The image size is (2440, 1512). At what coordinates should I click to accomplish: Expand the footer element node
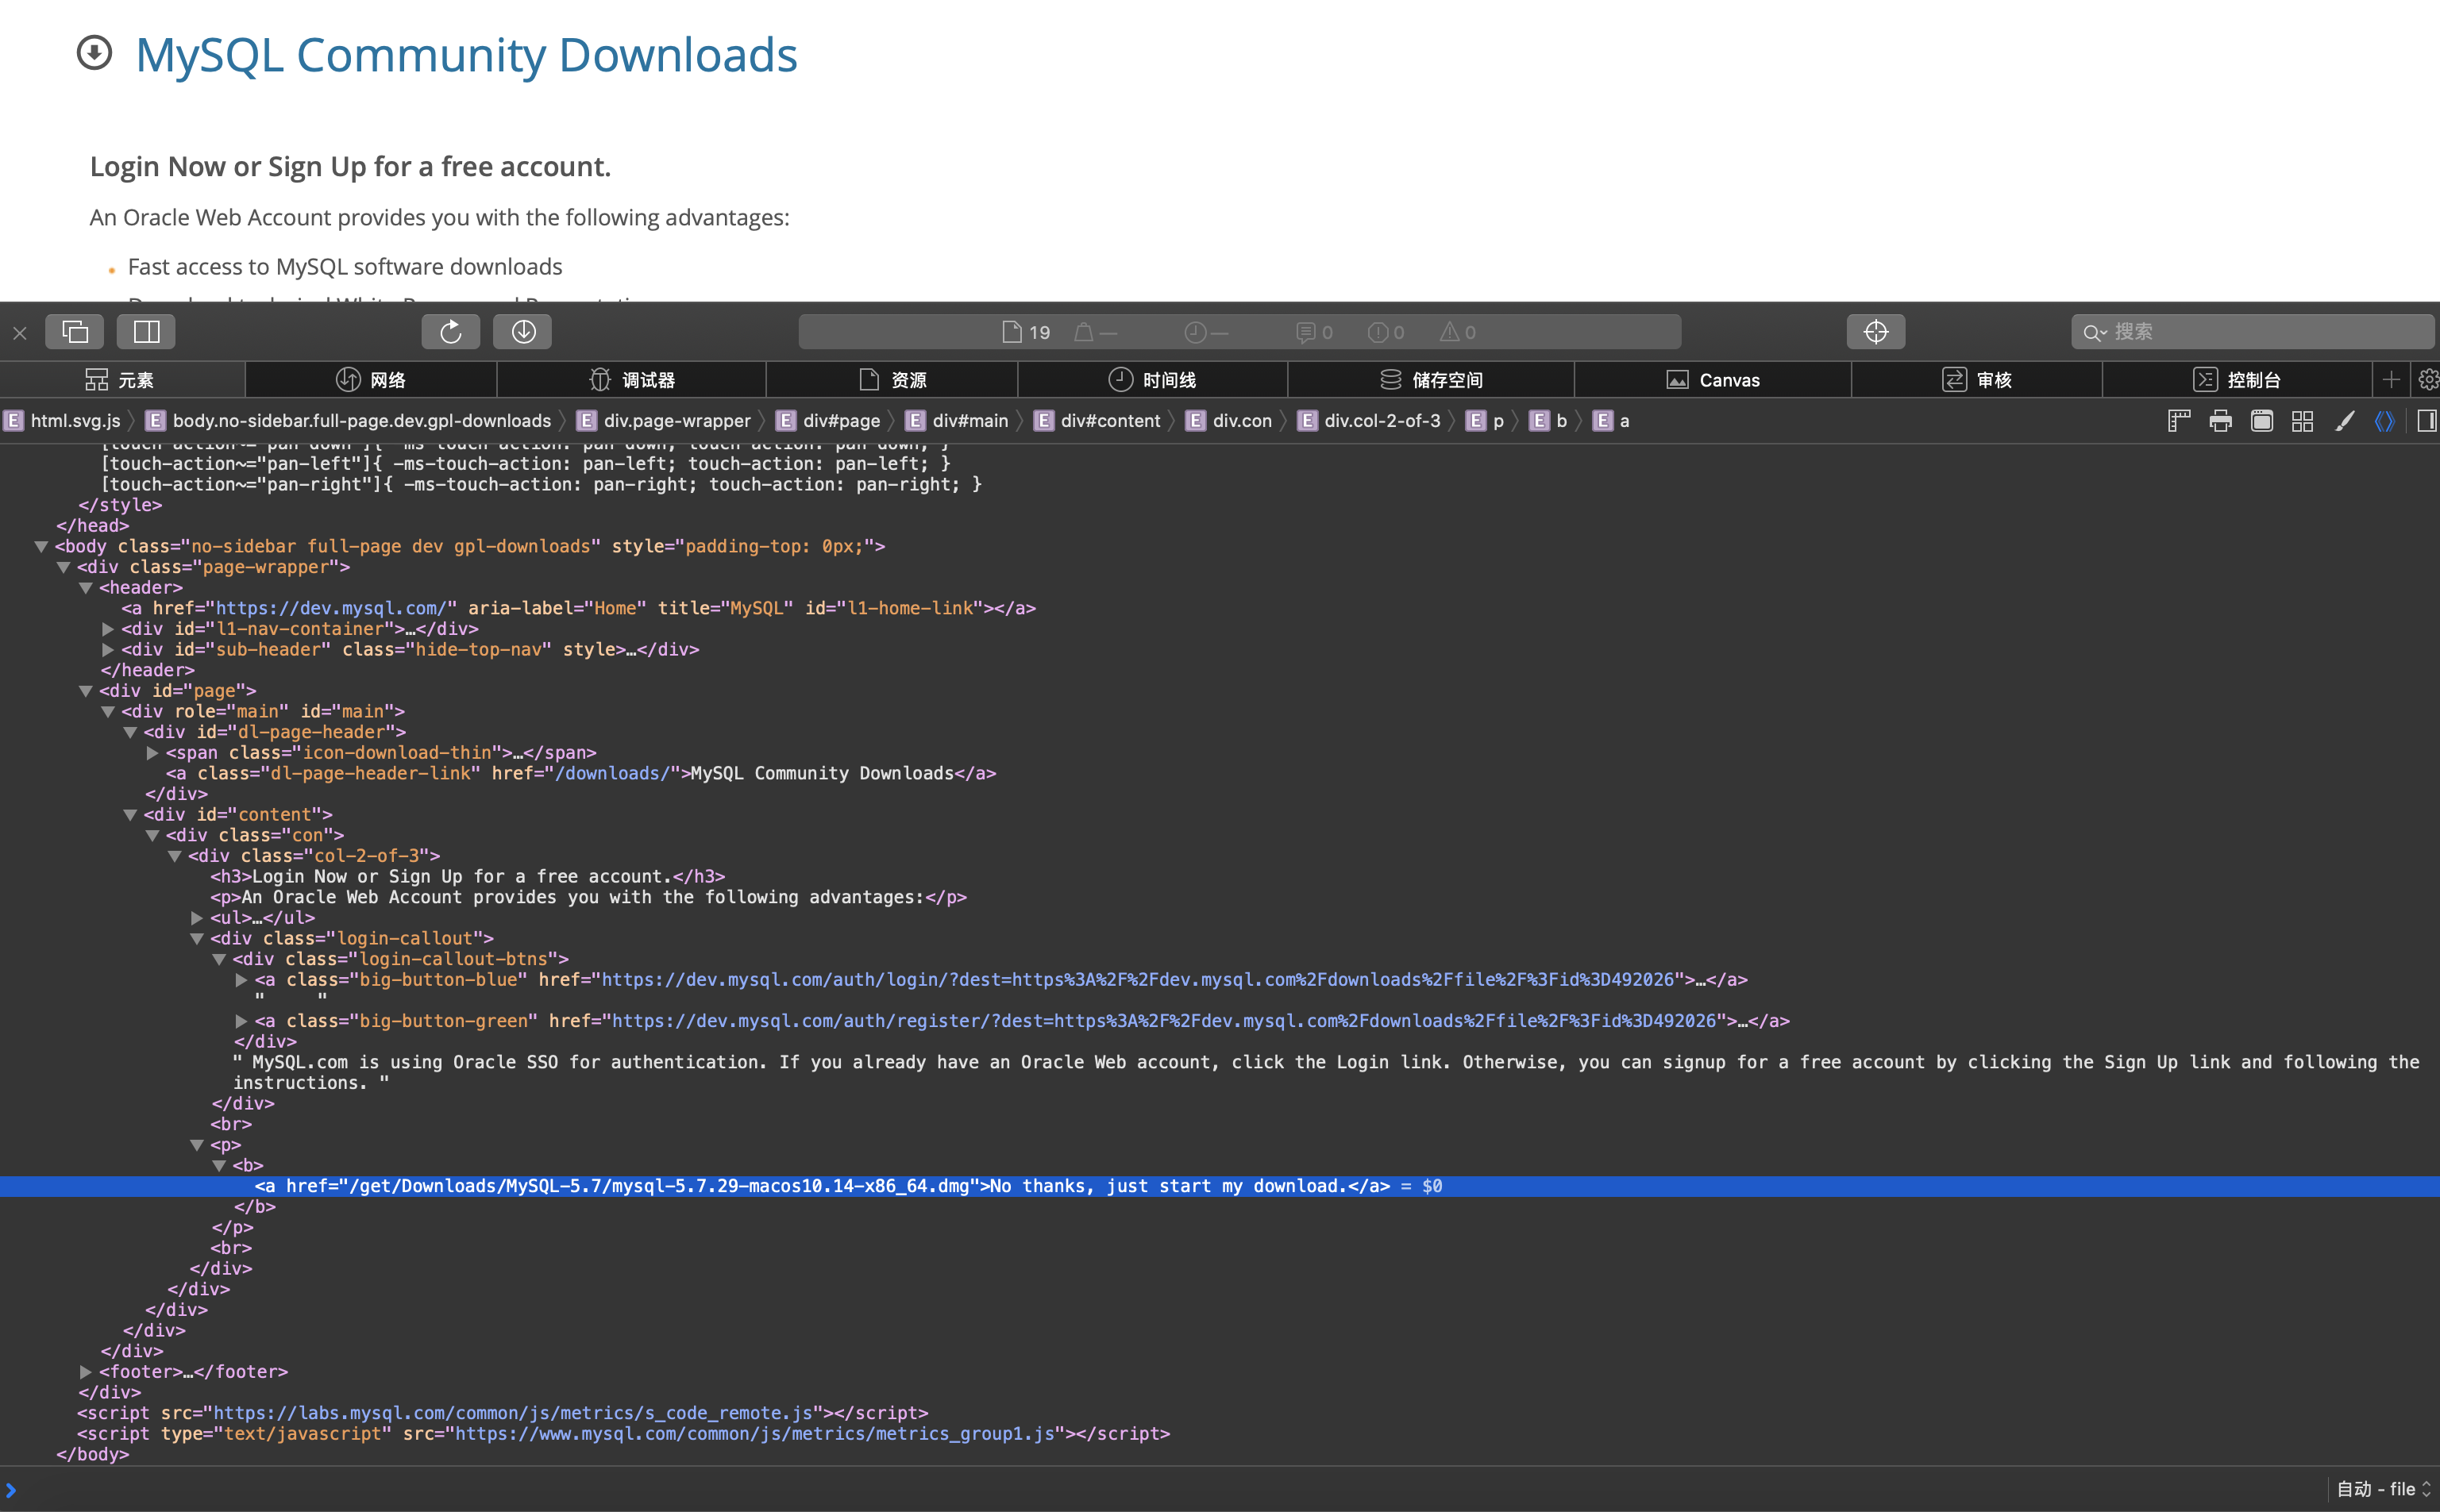[x=86, y=1372]
